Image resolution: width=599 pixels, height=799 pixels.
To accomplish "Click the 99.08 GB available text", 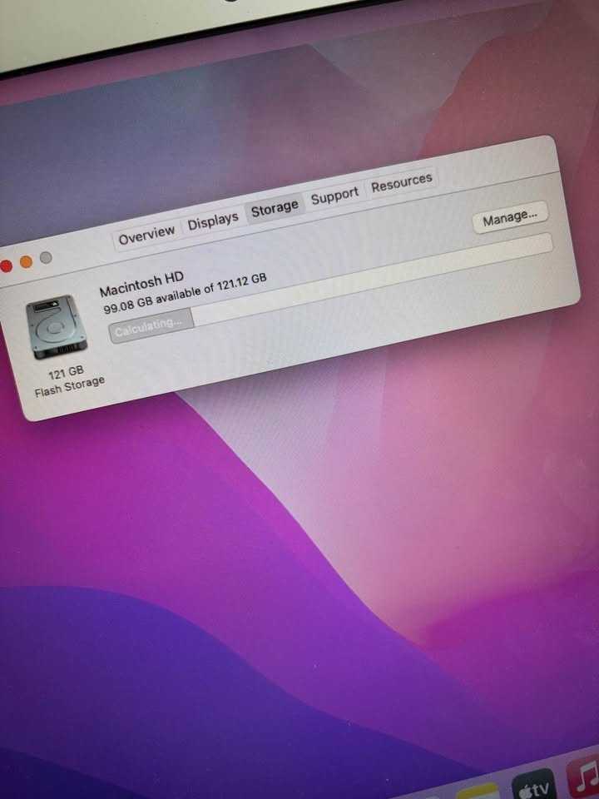I will pos(185,295).
